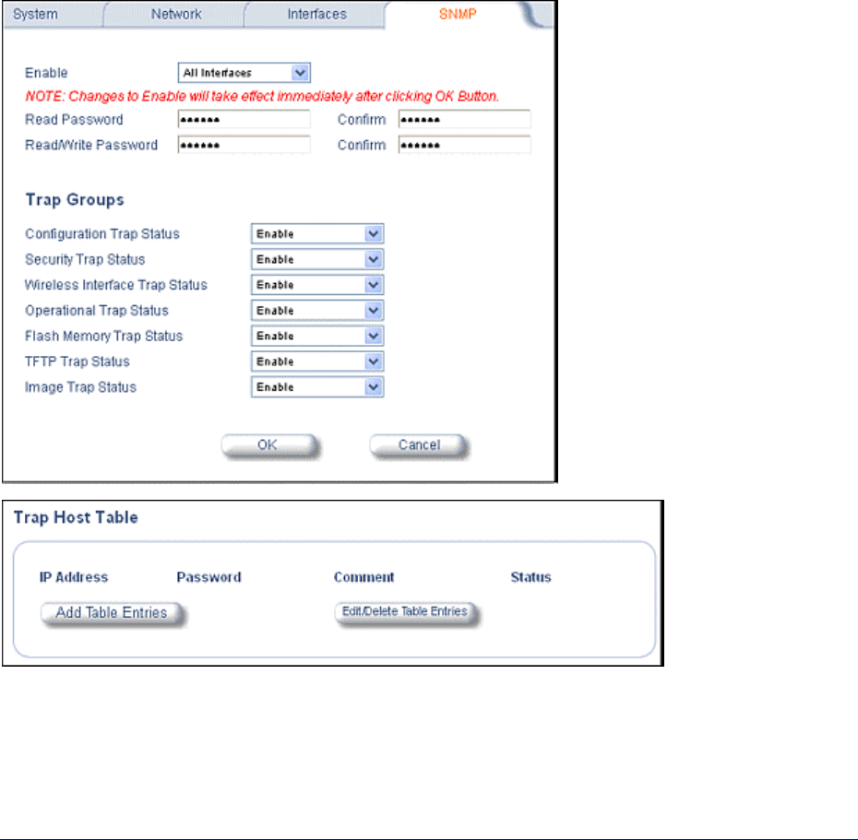Click the Password column header
858x840 pixels.
point(209,577)
